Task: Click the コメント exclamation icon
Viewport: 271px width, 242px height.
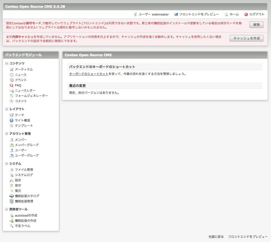Action: click(x=12, y=101)
